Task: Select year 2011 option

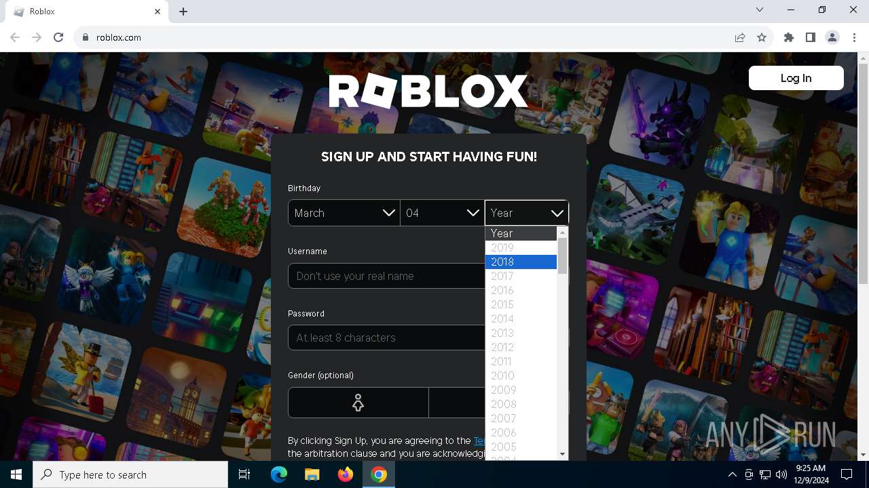Action: 521,361
